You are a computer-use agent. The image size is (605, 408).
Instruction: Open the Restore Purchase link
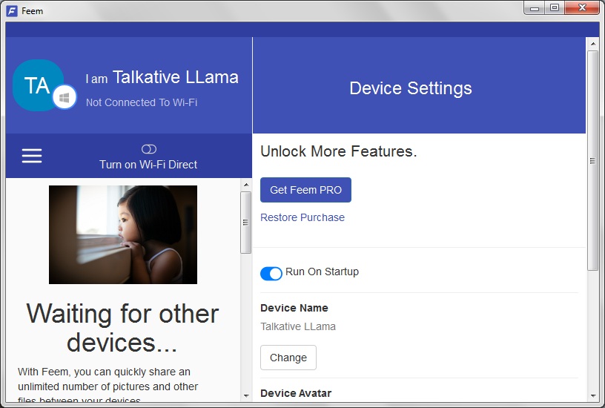(x=302, y=217)
